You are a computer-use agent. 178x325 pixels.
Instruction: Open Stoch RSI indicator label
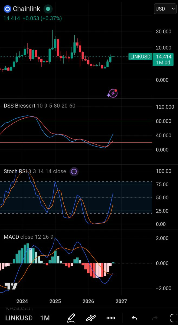(x=35, y=171)
